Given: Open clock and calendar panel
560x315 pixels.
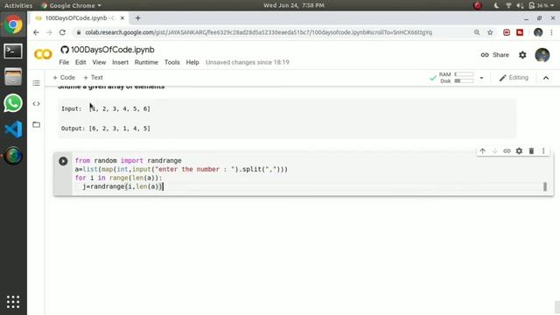Looking at the screenshot, I should 294,5.
